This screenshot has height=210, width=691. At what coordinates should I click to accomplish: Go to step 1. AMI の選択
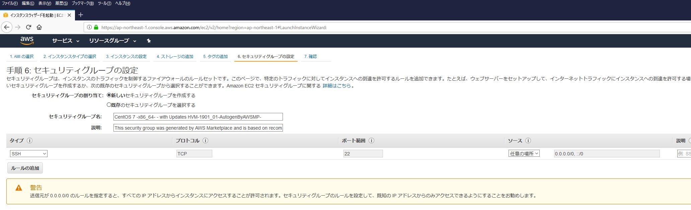(x=22, y=57)
